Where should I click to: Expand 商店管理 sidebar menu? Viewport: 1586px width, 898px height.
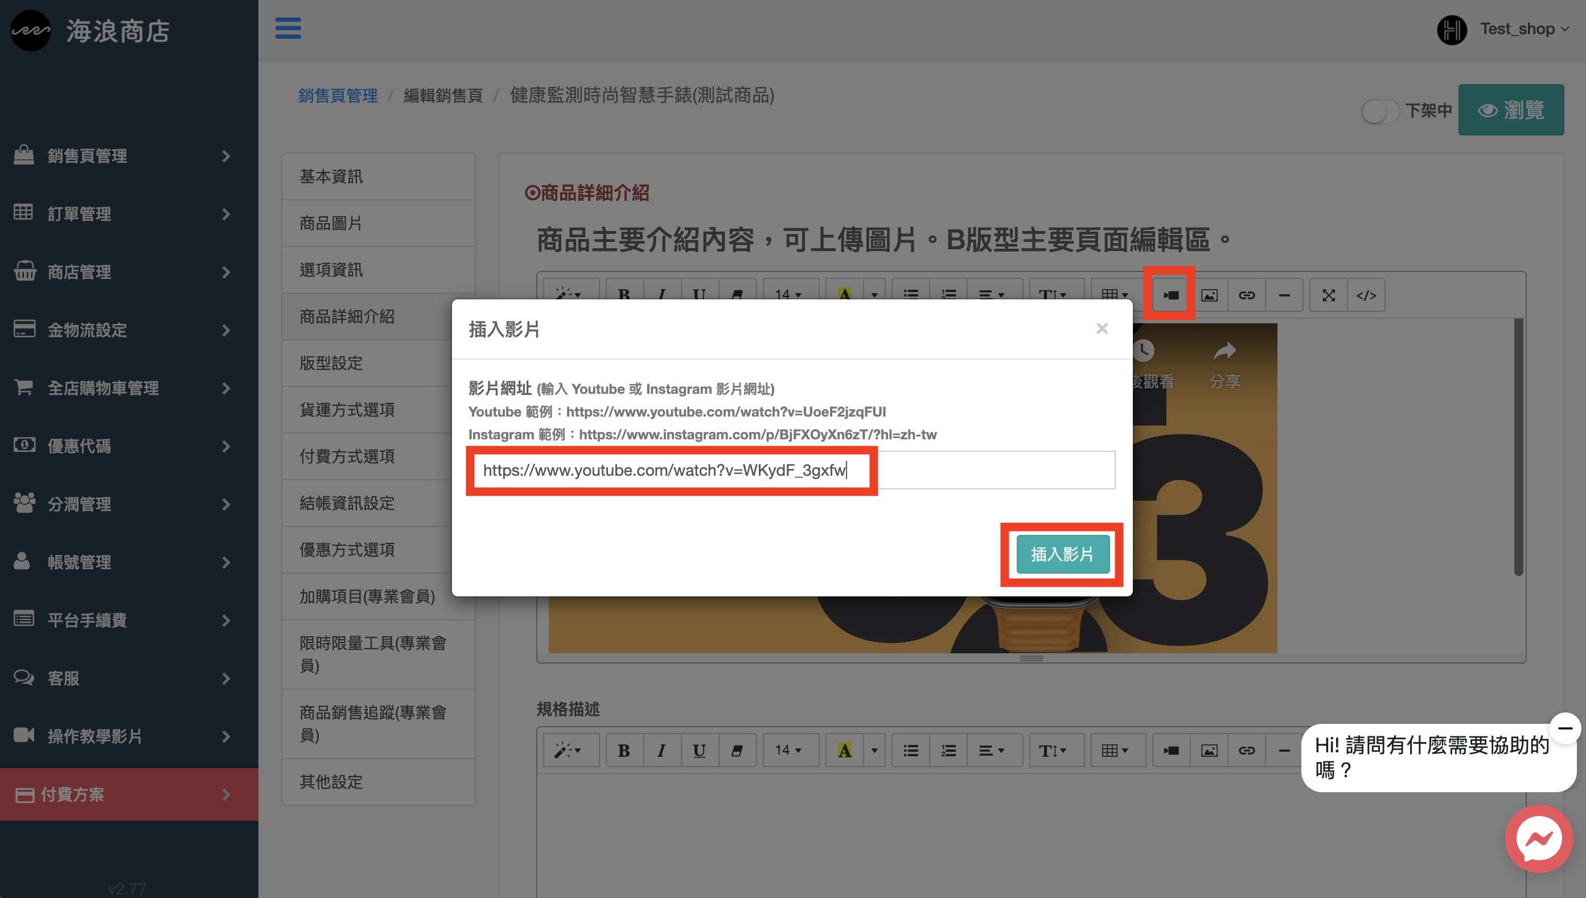pos(129,272)
